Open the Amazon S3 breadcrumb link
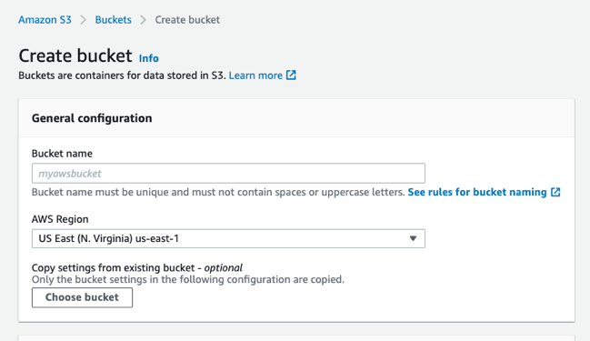This screenshot has width=590, height=341. 45,20
